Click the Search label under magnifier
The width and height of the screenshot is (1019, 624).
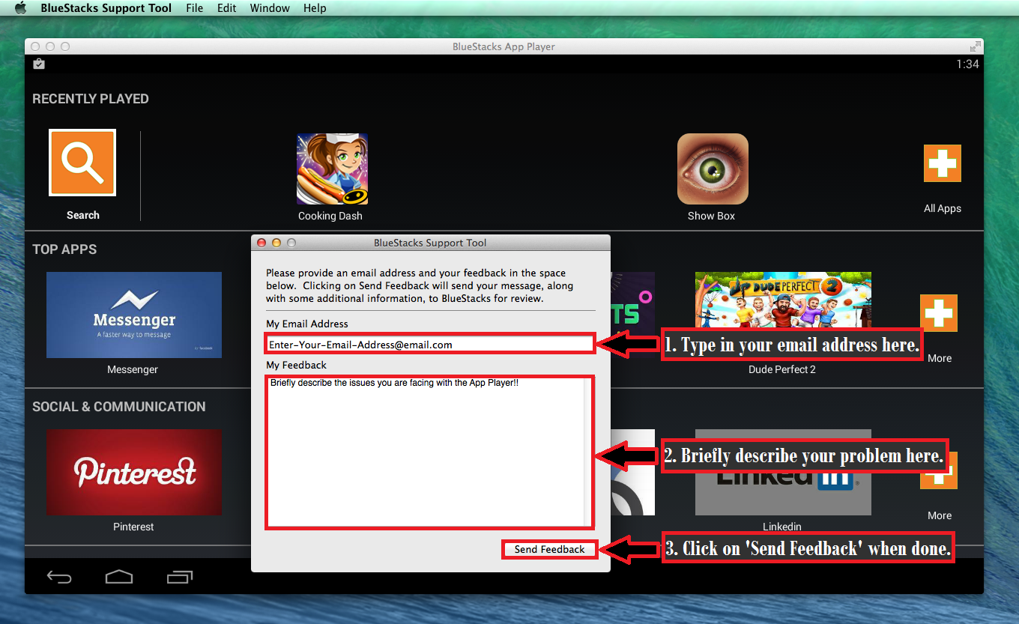pyautogui.click(x=82, y=215)
